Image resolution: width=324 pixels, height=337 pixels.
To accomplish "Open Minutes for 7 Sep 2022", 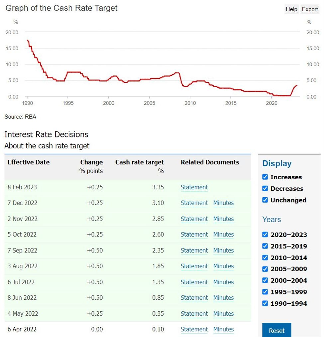I will [223, 251].
